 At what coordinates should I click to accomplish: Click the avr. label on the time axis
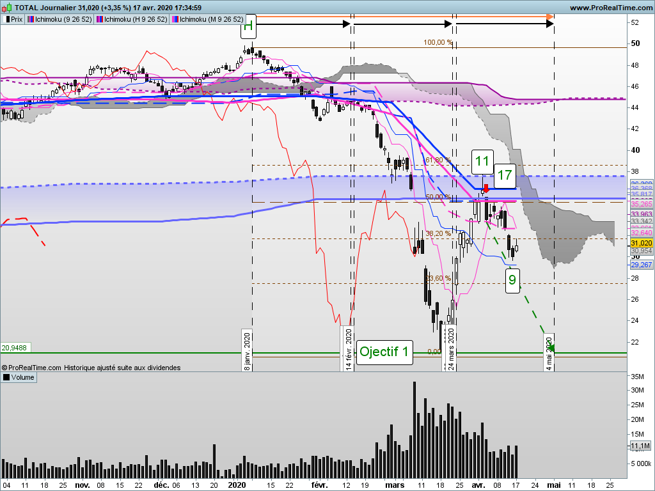click(x=478, y=485)
